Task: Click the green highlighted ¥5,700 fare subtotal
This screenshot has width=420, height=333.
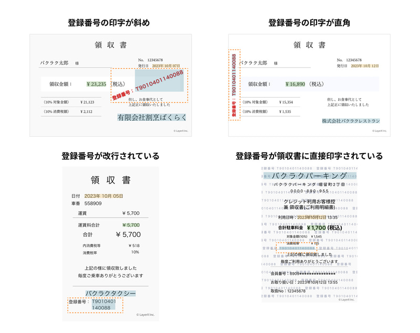Action: tap(131, 225)
